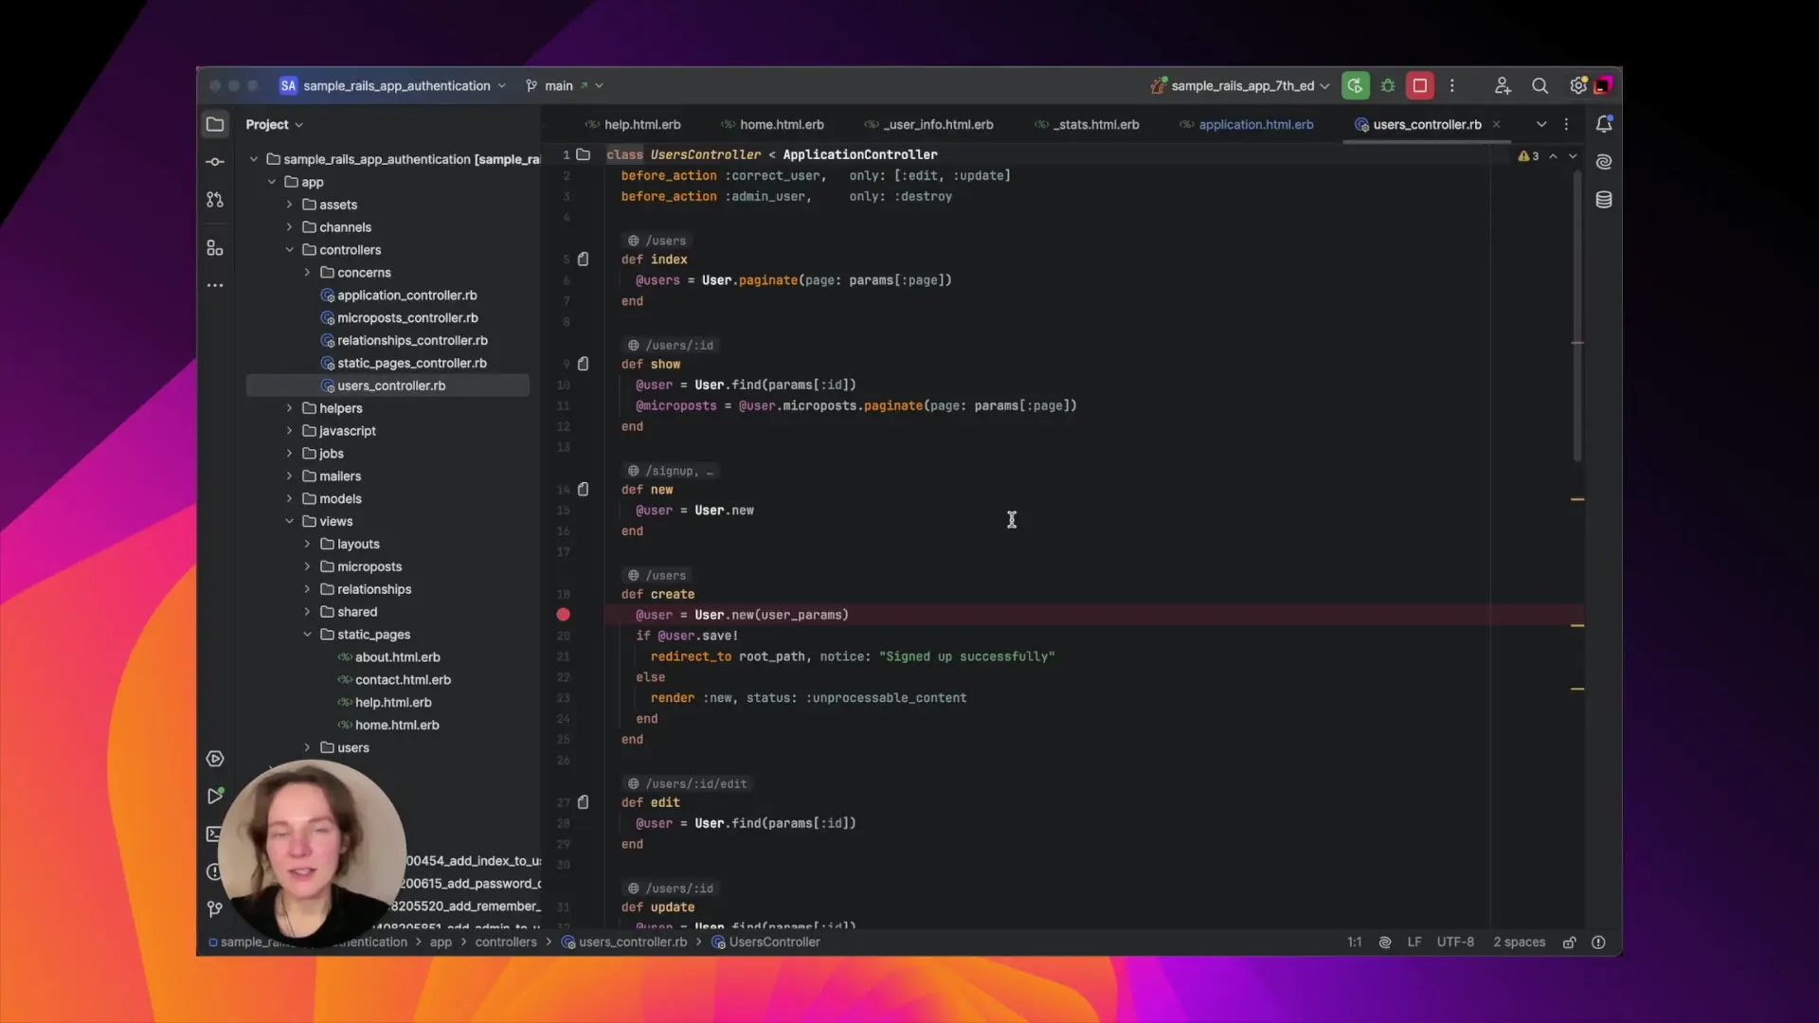Click the gutter icon next to def index
Viewport: 1819px width, 1023px height.
584,259
